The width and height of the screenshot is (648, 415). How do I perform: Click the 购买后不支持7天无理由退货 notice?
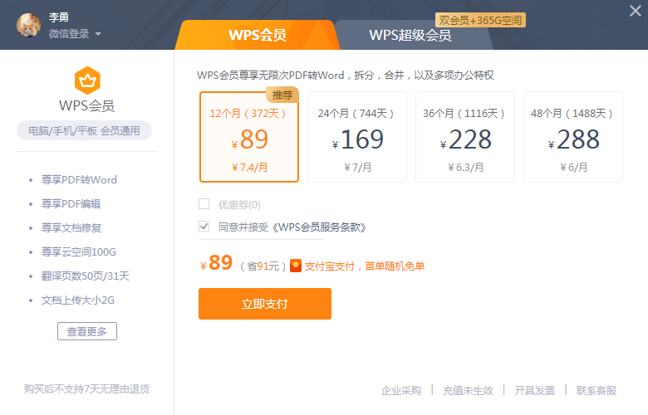pyautogui.click(x=86, y=389)
